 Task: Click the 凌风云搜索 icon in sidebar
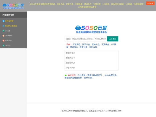pos(3,21)
